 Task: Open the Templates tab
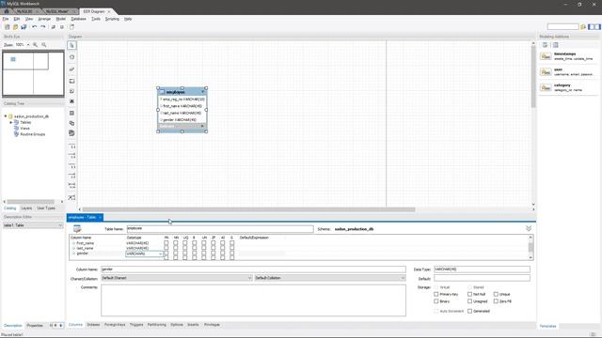click(x=547, y=326)
